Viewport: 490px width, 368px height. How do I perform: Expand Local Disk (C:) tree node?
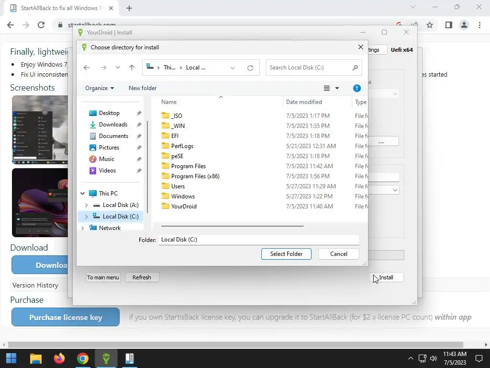[x=87, y=217]
